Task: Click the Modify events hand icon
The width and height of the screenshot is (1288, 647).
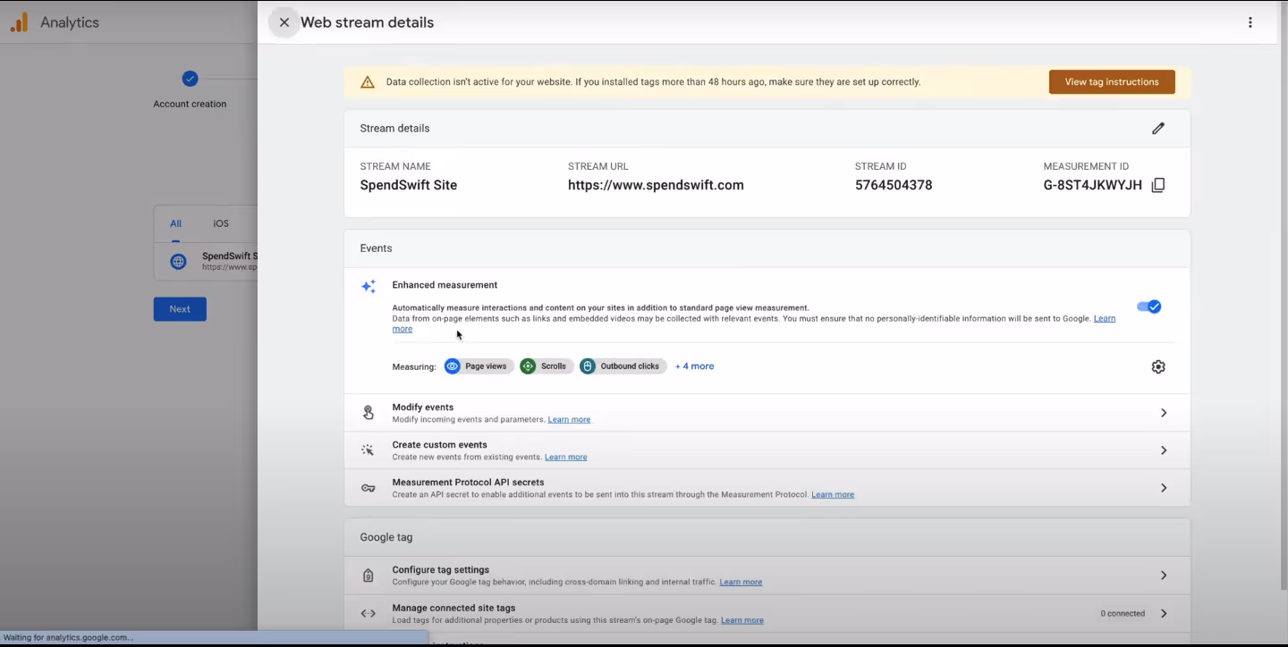Action: coord(368,413)
